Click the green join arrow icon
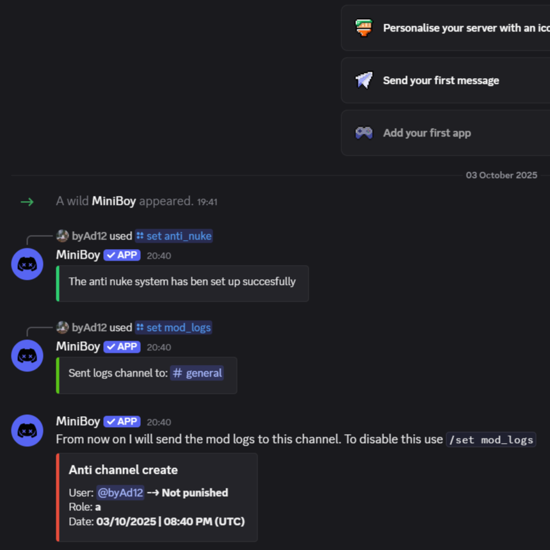 pos(27,202)
